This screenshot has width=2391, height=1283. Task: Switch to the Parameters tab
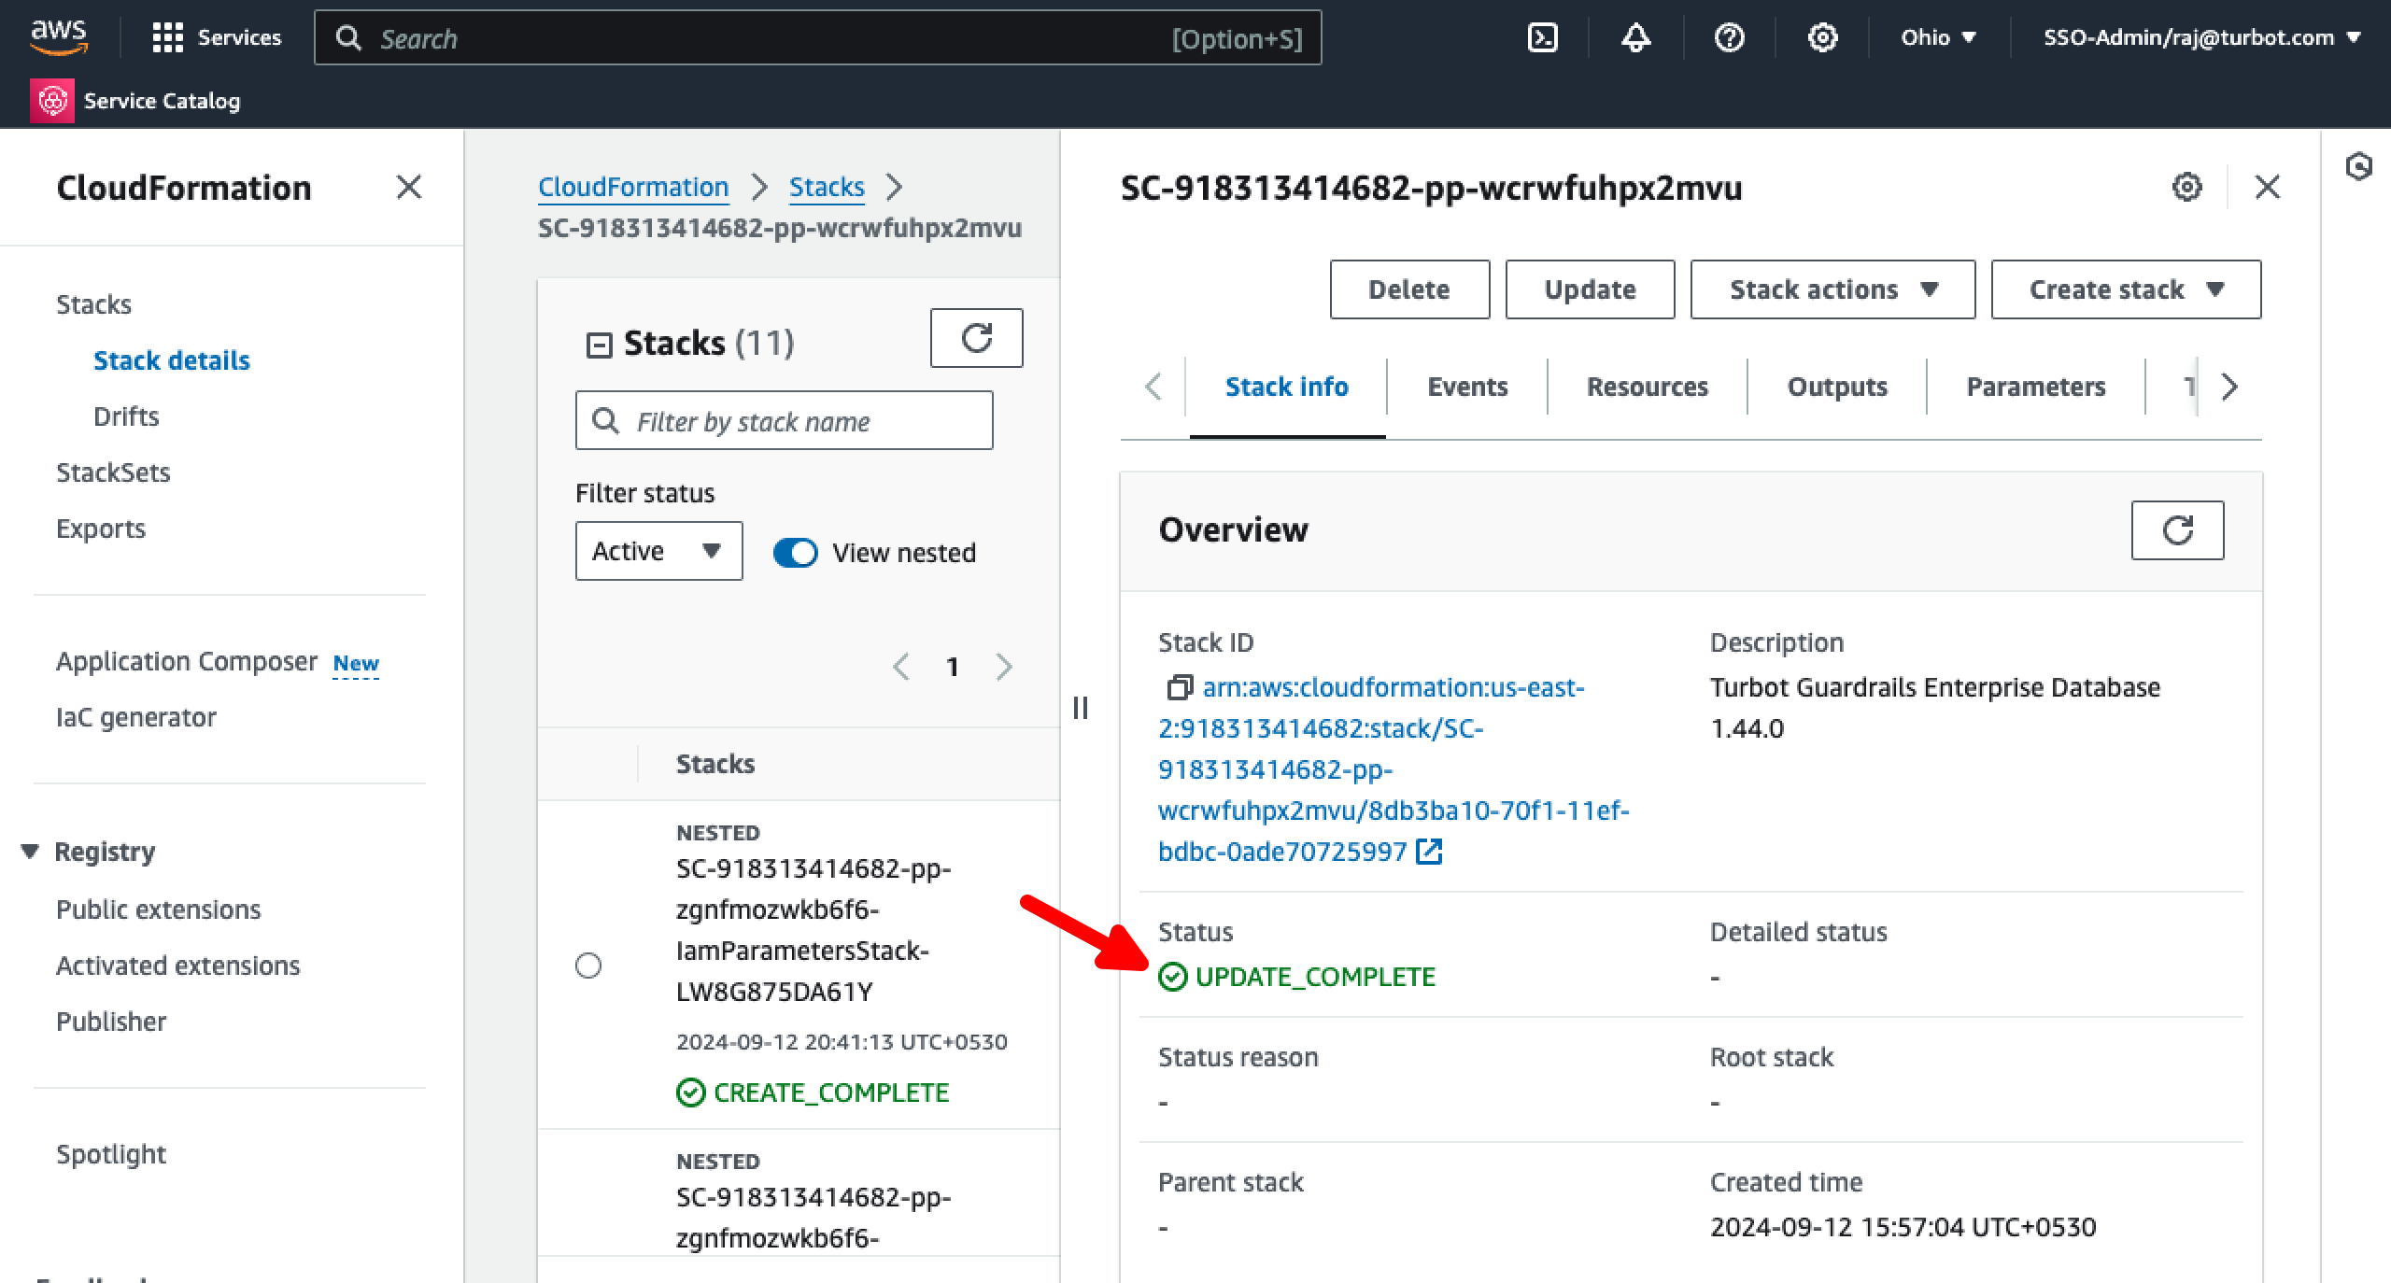click(x=2035, y=387)
